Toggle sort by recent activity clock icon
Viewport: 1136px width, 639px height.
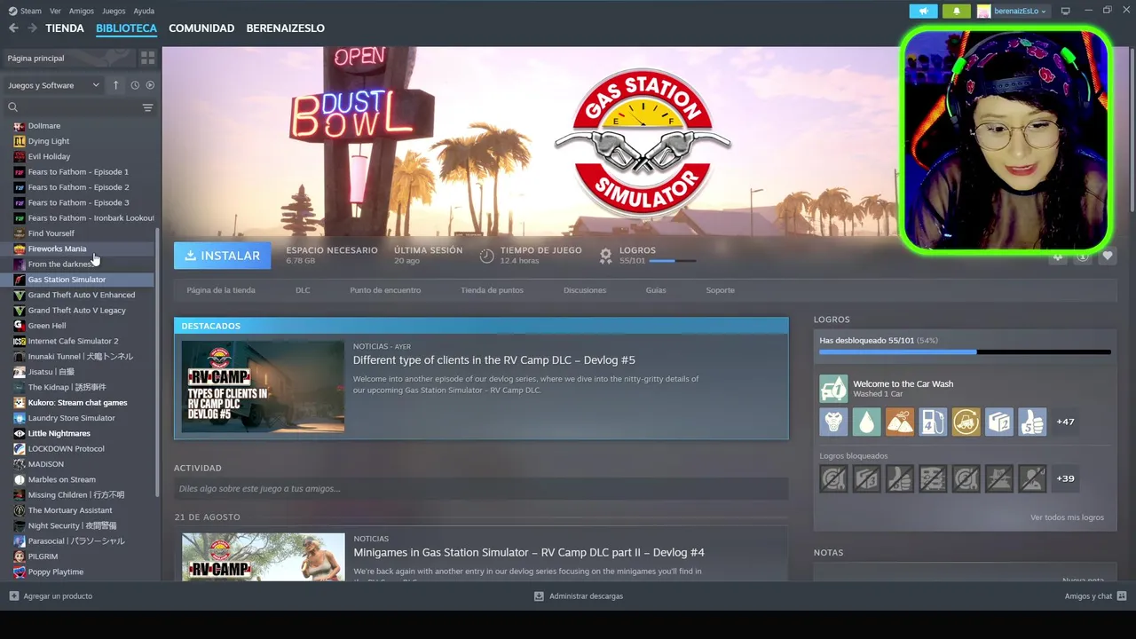pos(135,85)
